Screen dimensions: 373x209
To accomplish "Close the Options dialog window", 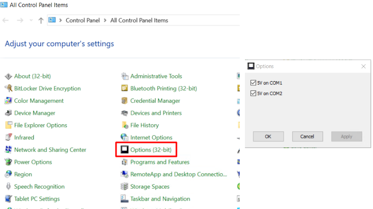I will pyautogui.click(x=363, y=66).
